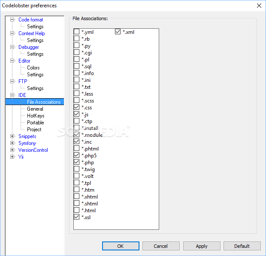
Task: Select File Associations tree item
Action: 44,102
